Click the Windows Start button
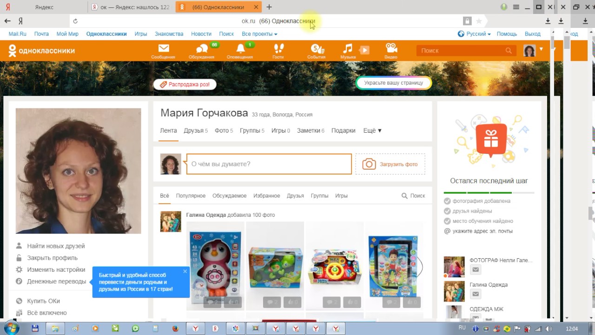 point(11,328)
